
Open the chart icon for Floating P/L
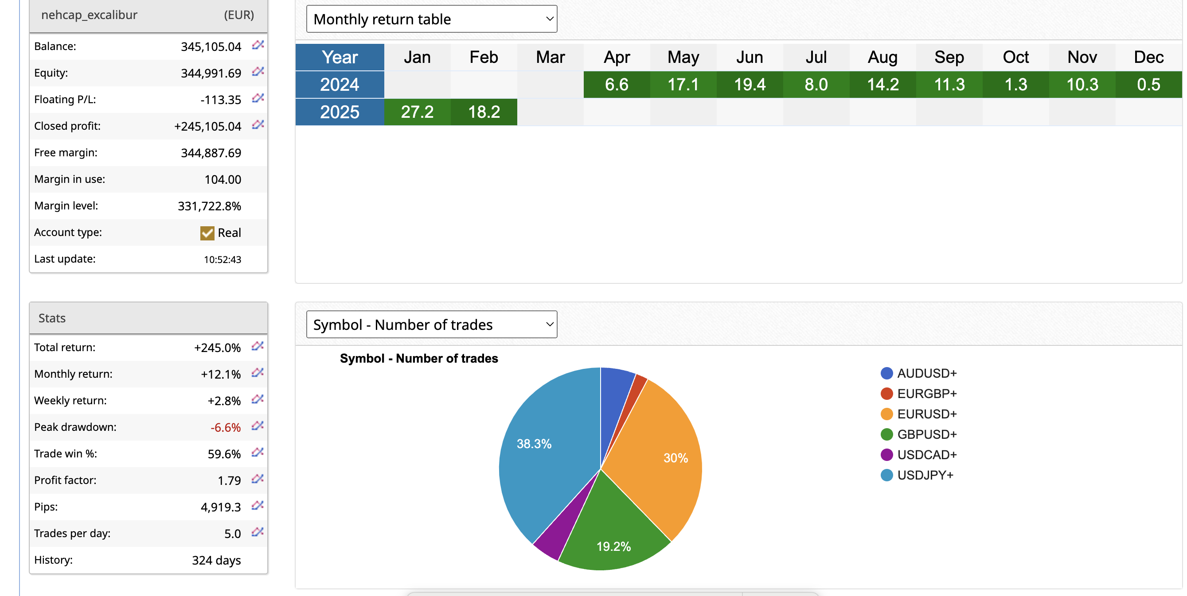click(x=258, y=98)
